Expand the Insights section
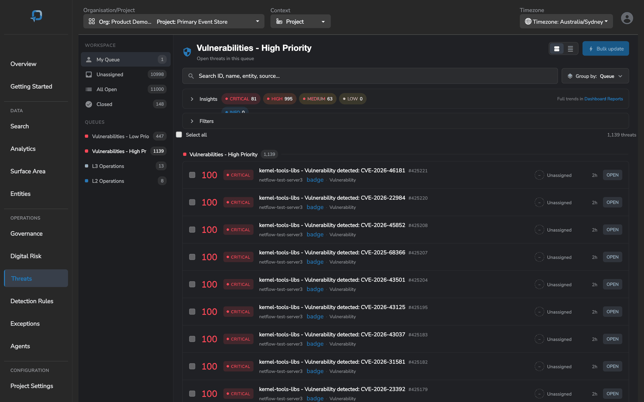 click(x=192, y=99)
